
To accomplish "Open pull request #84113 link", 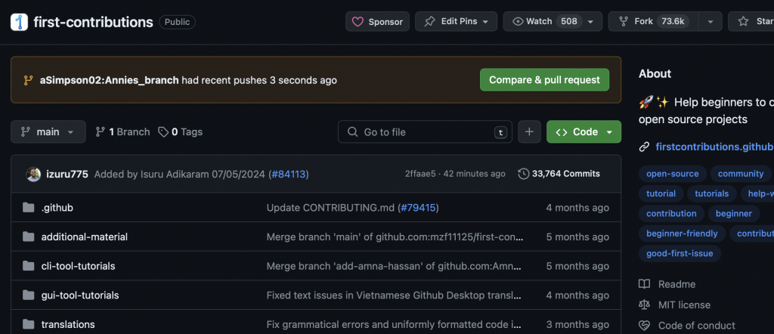I will [289, 174].
